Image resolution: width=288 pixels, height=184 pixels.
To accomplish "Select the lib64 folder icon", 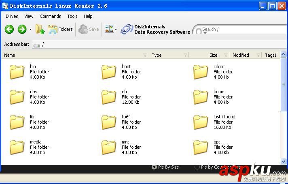I will [109, 122].
